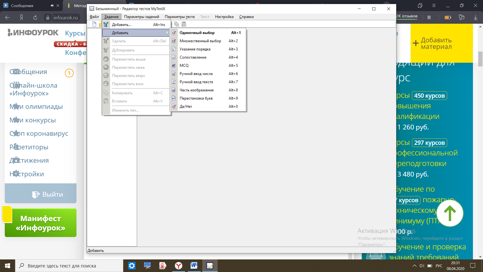
Task: Open the Справка menu
Action: [x=246, y=17]
